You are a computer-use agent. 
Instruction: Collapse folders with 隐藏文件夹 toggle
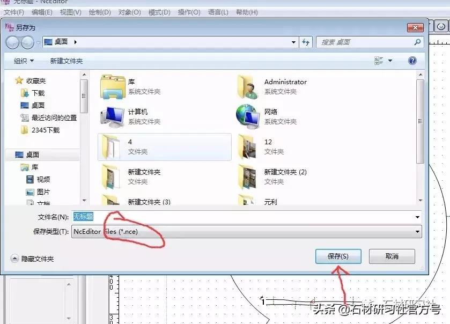[32, 259]
